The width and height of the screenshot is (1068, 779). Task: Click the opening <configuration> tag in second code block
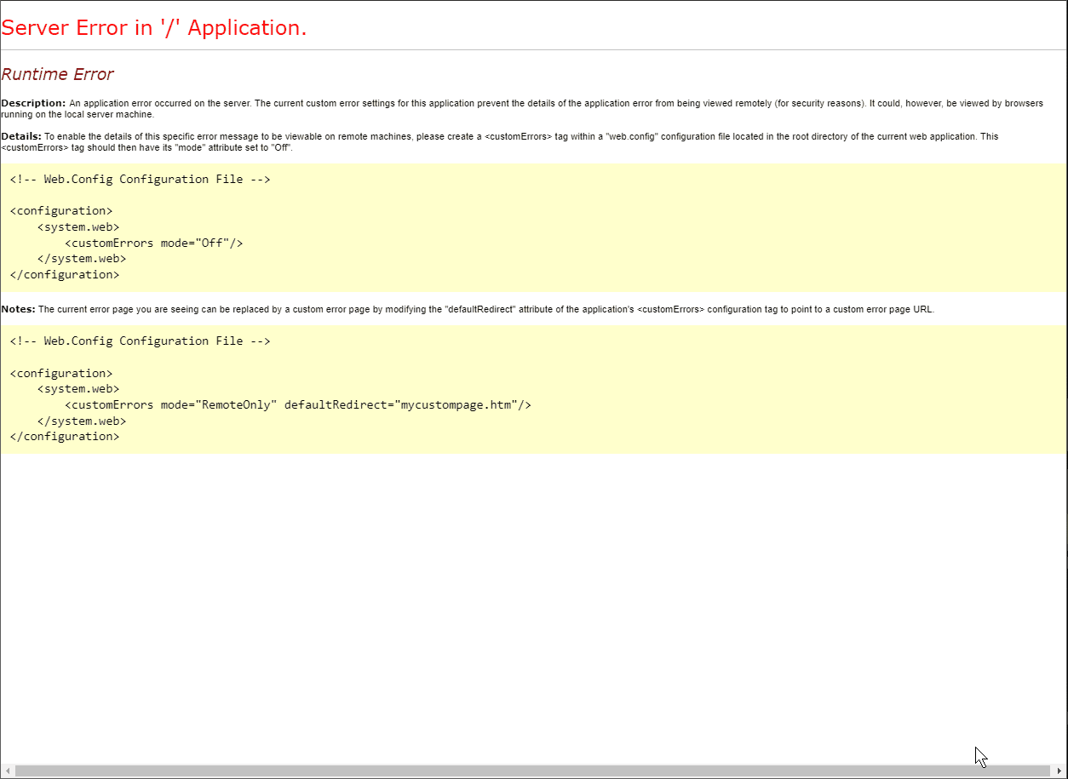tap(61, 373)
